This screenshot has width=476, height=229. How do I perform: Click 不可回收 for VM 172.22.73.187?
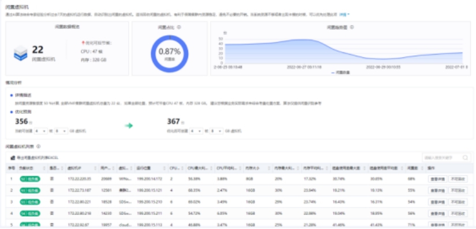click(x=458, y=190)
